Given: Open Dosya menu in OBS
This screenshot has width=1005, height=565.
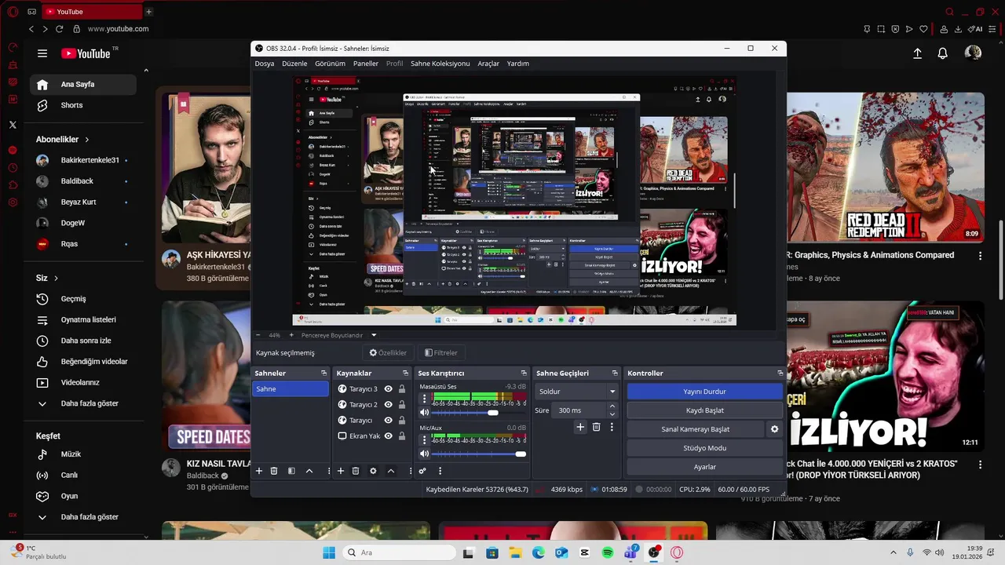Looking at the screenshot, I should point(265,64).
